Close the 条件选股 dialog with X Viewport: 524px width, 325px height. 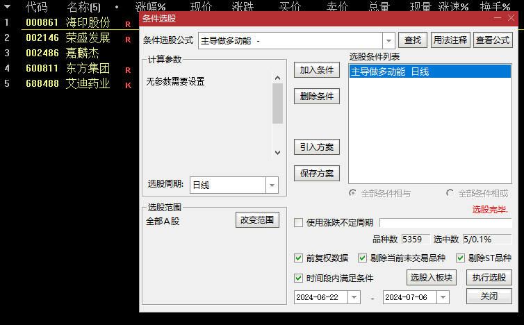pyautogui.click(x=511, y=18)
